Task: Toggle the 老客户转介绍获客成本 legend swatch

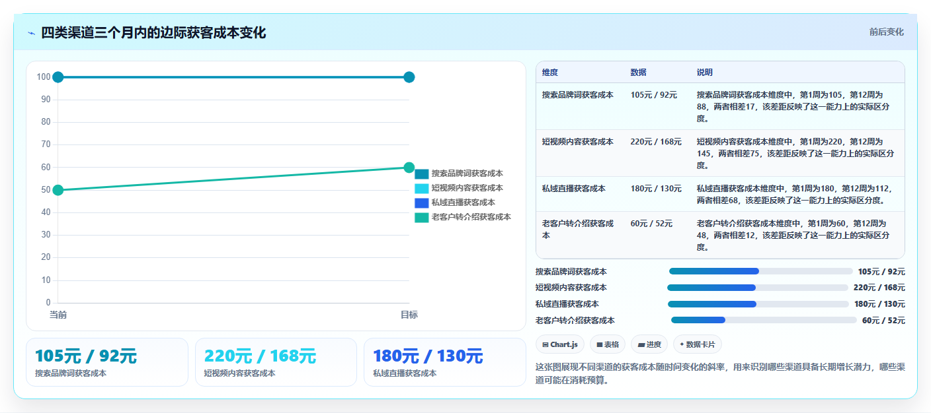Action: click(x=422, y=218)
